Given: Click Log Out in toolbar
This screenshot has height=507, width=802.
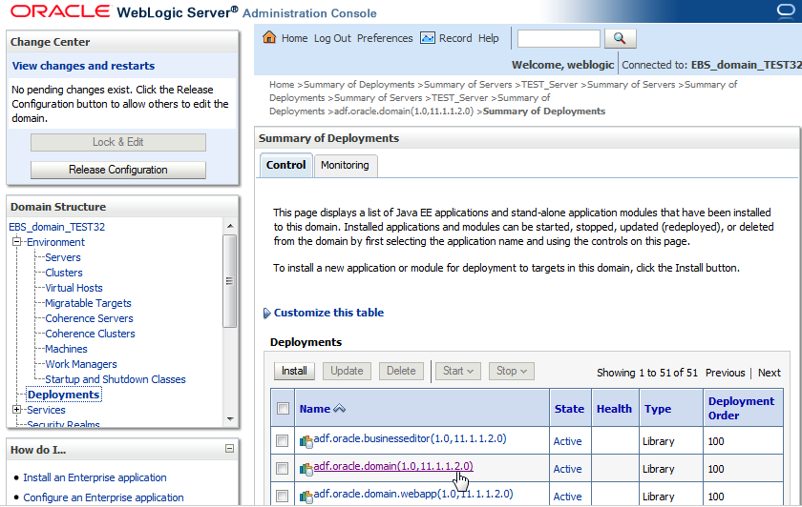Looking at the screenshot, I should click(x=332, y=38).
